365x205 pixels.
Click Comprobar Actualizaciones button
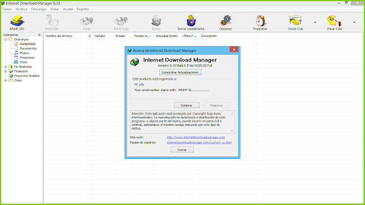click(x=180, y=72)
